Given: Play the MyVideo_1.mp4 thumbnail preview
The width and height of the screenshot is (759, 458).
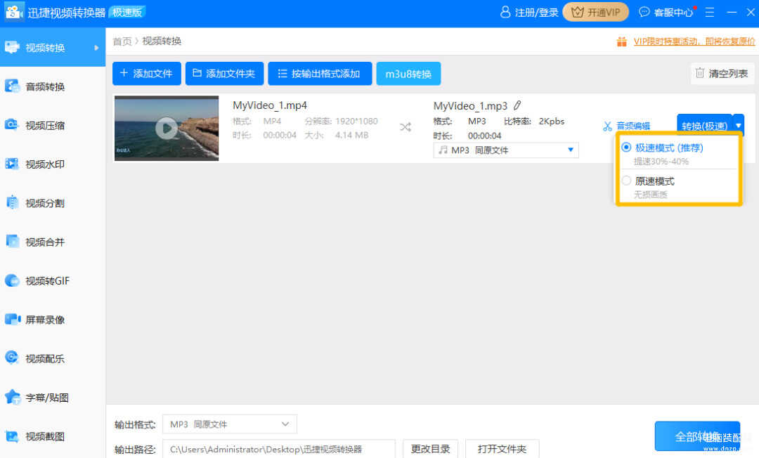Looking at the screenshot, I should point(167,128).
